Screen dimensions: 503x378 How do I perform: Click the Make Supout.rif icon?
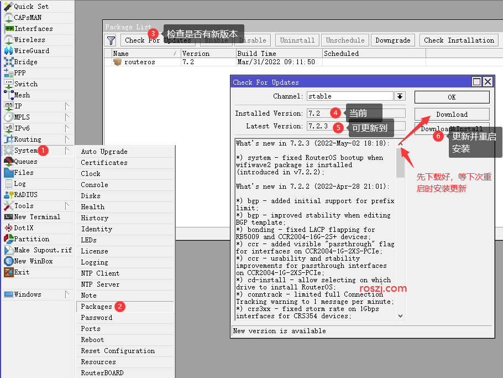[8, 250]
